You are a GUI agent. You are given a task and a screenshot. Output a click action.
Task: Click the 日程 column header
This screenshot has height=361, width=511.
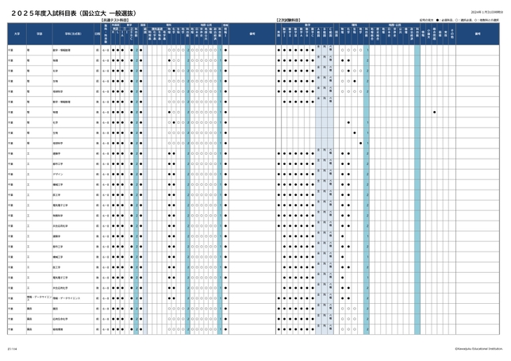pos(98,35)
